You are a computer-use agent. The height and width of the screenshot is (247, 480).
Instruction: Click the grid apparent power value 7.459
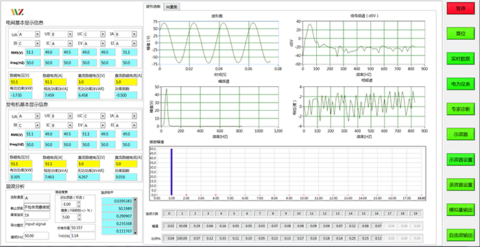point(54,95)
